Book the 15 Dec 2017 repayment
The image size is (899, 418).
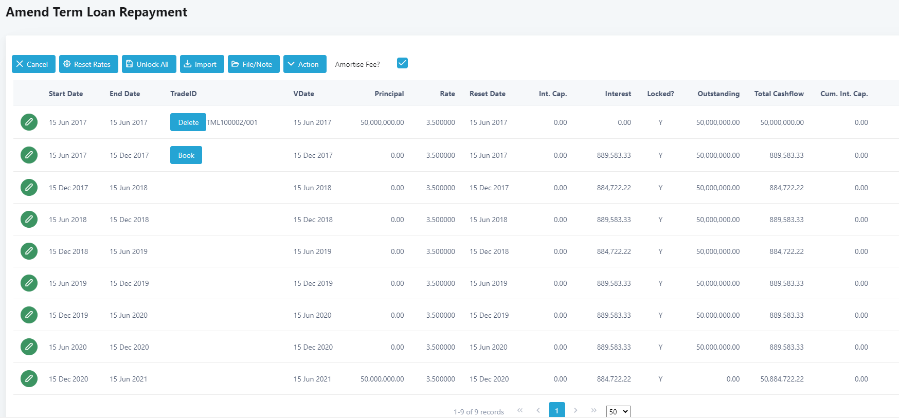tap(186, 155)
